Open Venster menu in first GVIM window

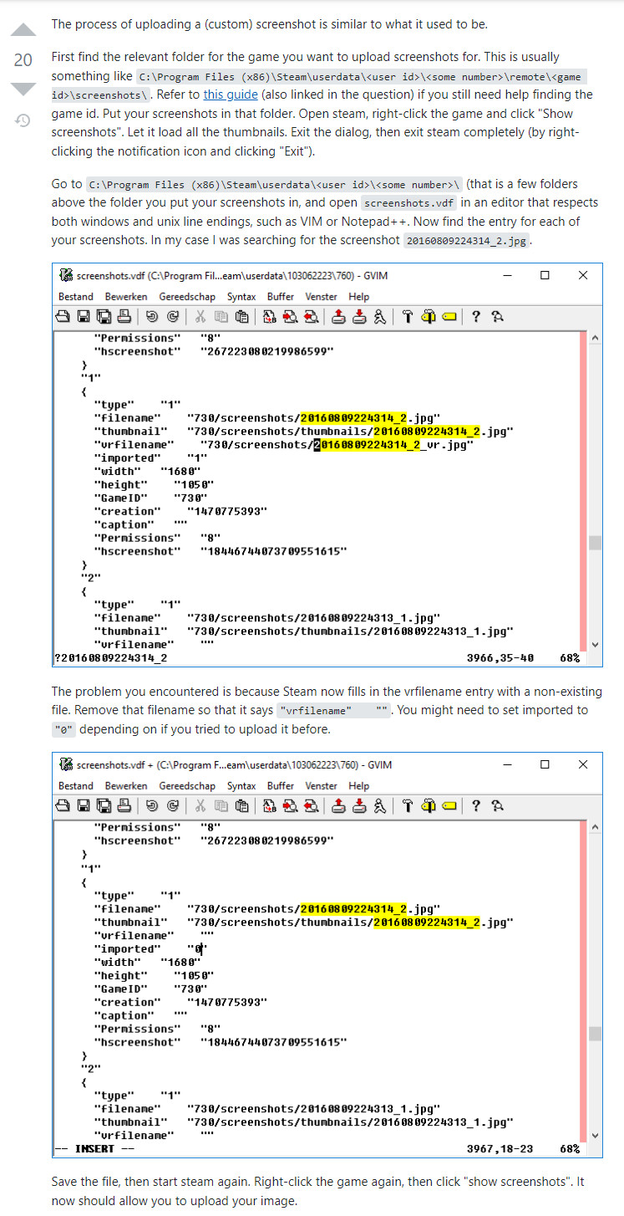click(322, 297)
